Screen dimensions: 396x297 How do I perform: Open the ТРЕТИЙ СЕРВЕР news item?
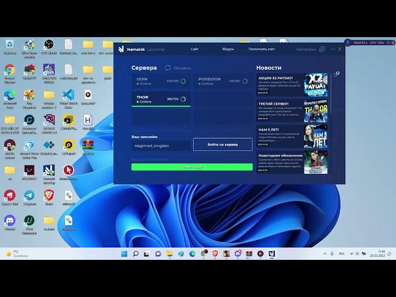click(x=292, y=111)
